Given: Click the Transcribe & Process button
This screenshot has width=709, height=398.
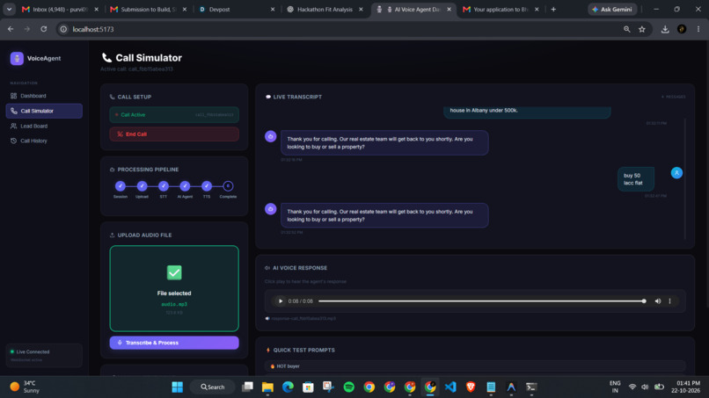Looking at the screenshot, I should point(174,343).
